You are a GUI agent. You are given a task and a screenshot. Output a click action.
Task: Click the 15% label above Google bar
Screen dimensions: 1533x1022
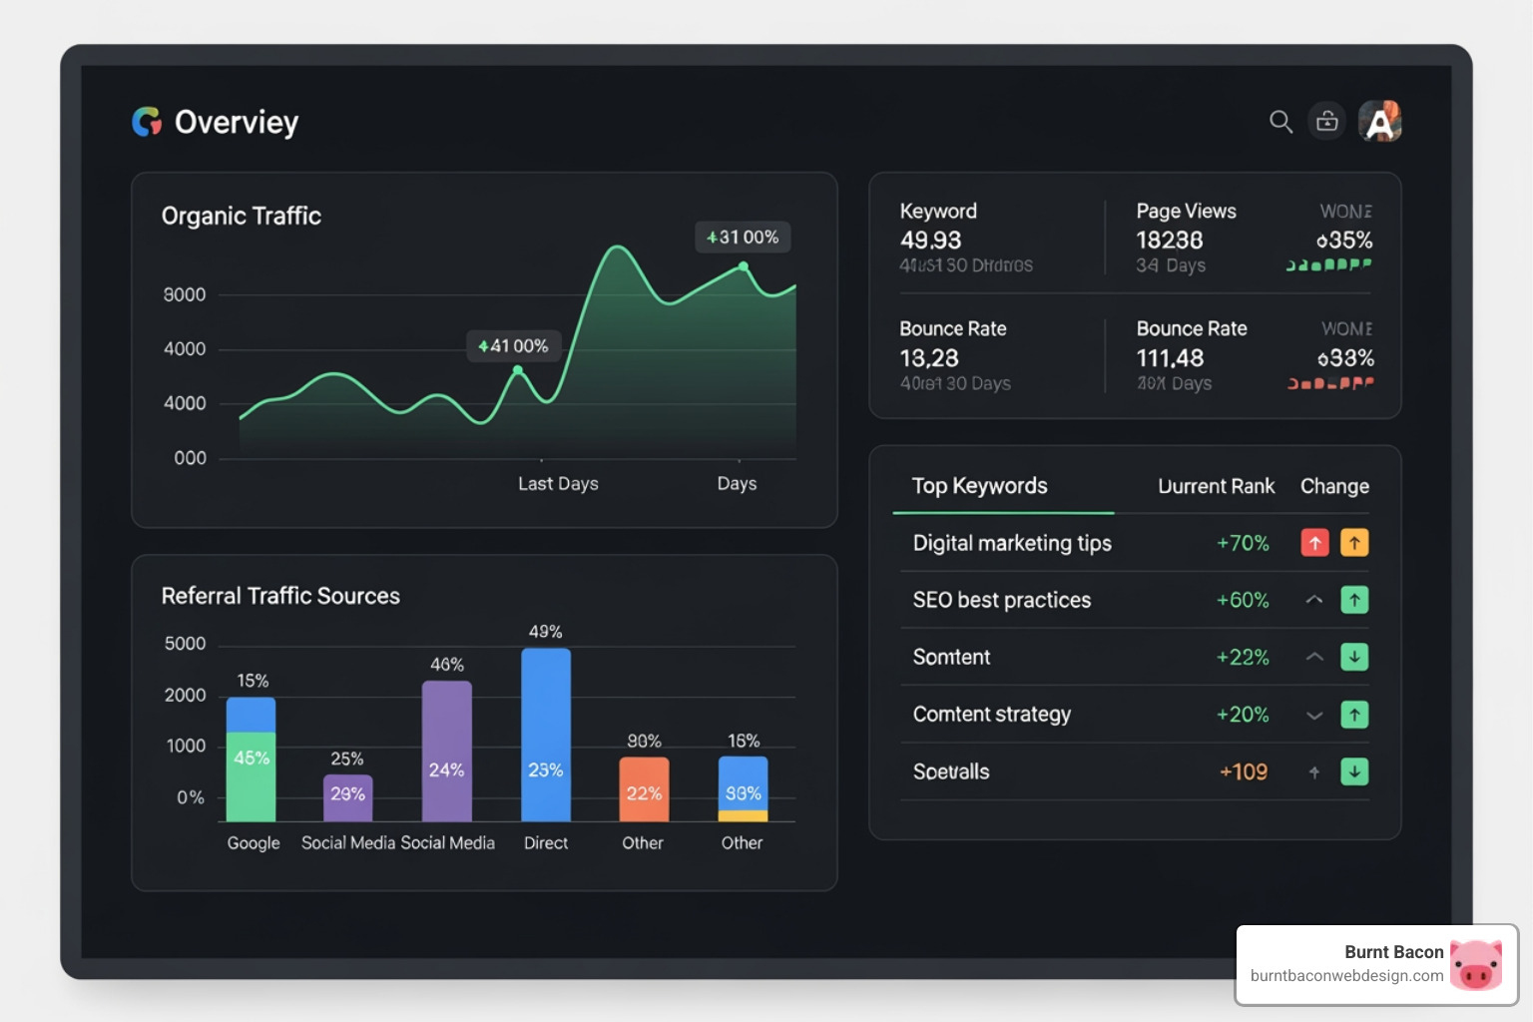(x=253, y=681)
